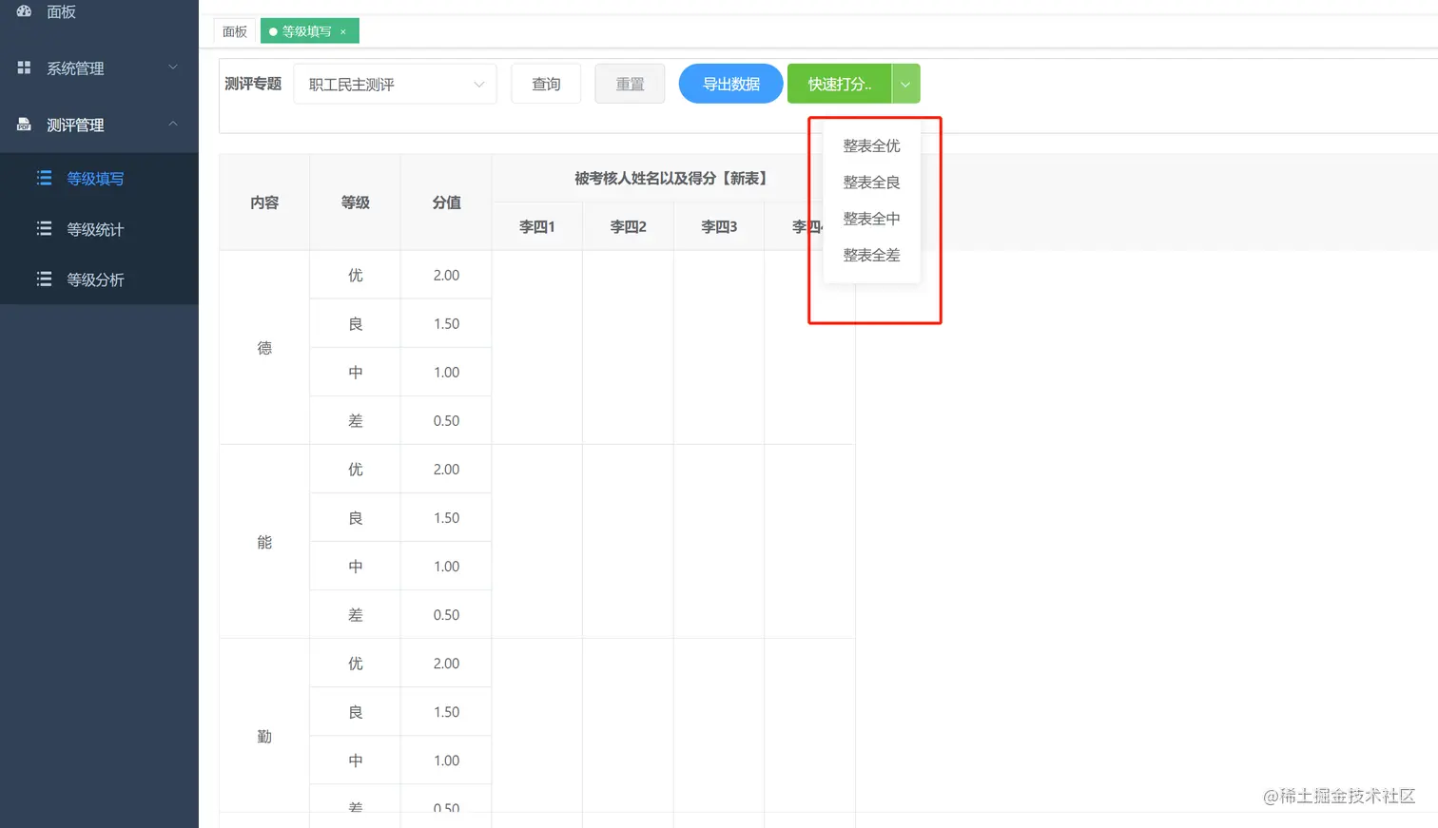Click the 1.00 value in 能 section
The width and height of the screenshot is (1438, 828).
tap(446, 566)
